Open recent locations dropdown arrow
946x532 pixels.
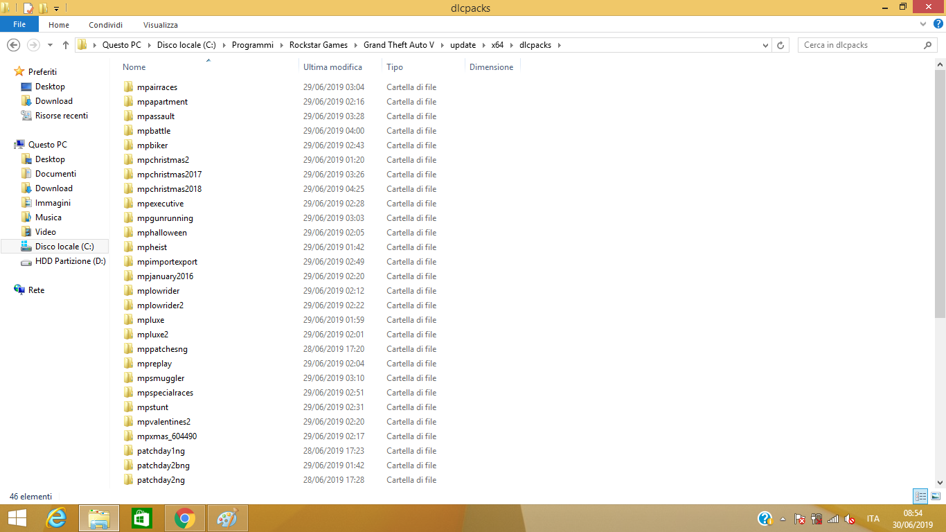click(x=50, y=46)
